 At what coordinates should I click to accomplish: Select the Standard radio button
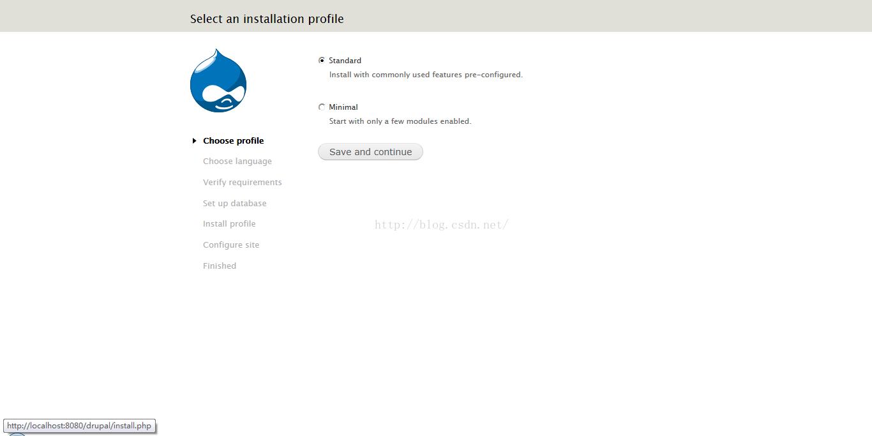pyautogui.click(x=322, y=61)
